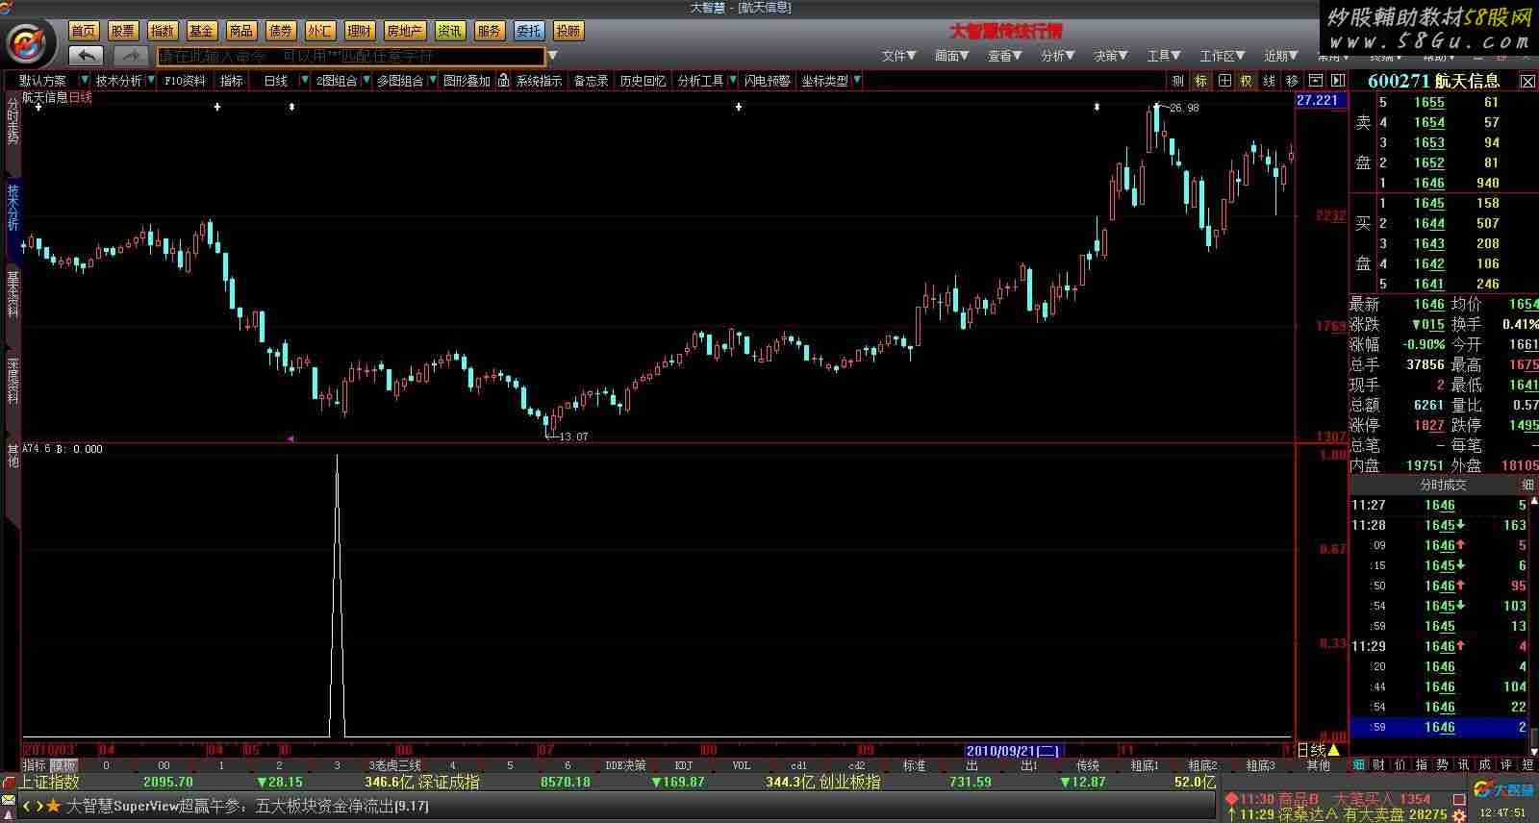Click the 上证指数 label in status bar
1539x823 pixels.
tap(49, 783)
